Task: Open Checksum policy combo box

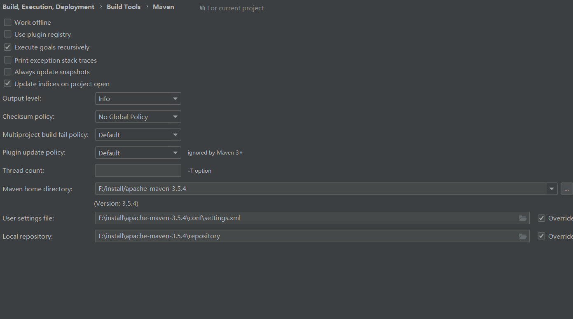Action: tap(138, 117)
